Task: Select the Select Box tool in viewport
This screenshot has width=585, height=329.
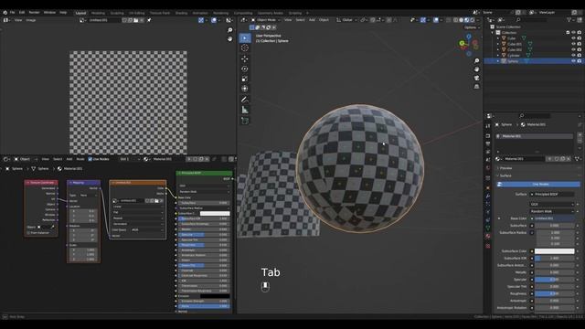Action: point(245,37)
